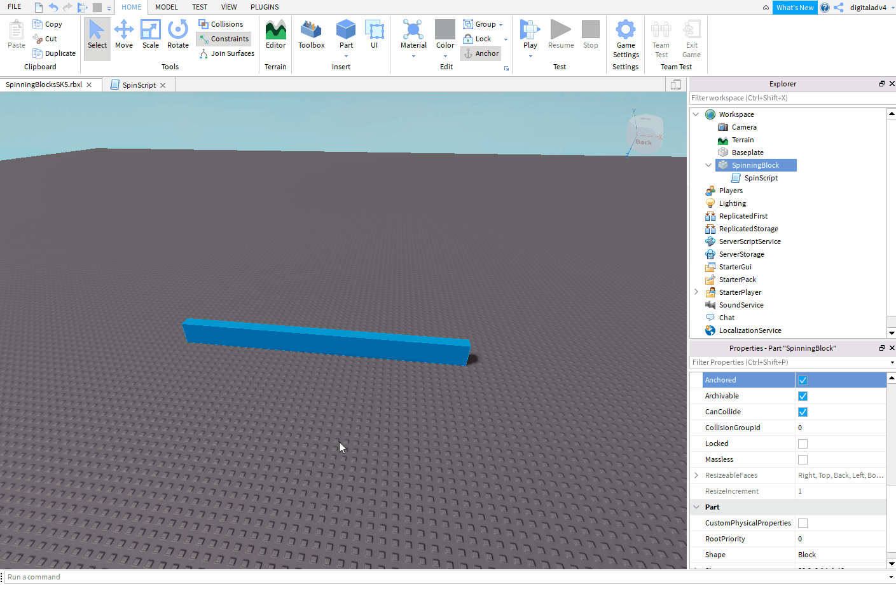Collapse the SpinningBlock node
The height and width of the screenshot is (589, 896).
[x=708, y=165]
